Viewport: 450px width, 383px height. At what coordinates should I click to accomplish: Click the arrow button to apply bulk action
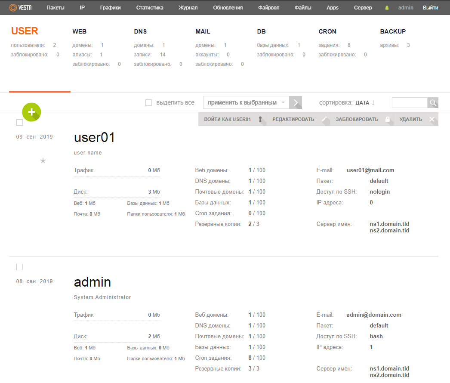point(296,103)
